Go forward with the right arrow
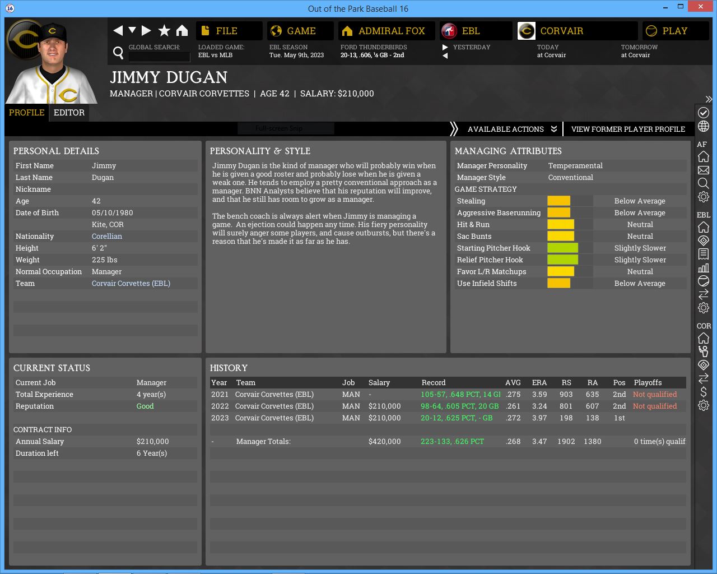The image size is (717, 574). (x=146, y=30)
